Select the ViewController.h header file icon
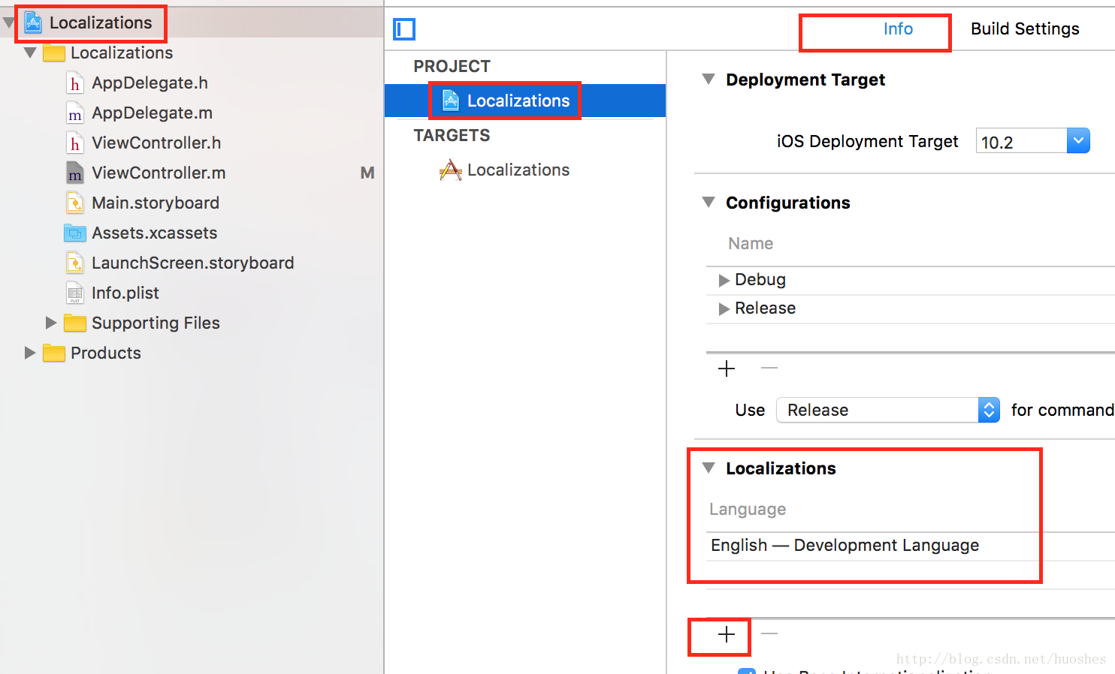The image size is (1115, 674). click(75, 143)
